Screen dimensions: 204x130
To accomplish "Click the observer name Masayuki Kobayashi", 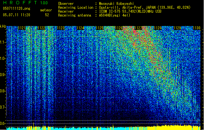I will [x=116, y=4].
